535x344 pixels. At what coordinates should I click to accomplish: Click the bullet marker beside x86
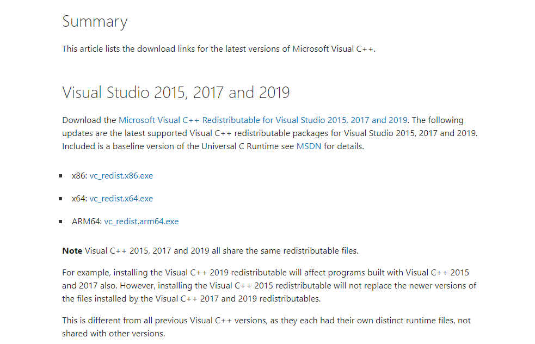60,176
